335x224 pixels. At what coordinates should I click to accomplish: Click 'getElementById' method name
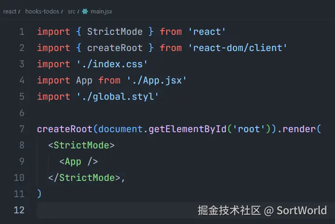(188, 129)
